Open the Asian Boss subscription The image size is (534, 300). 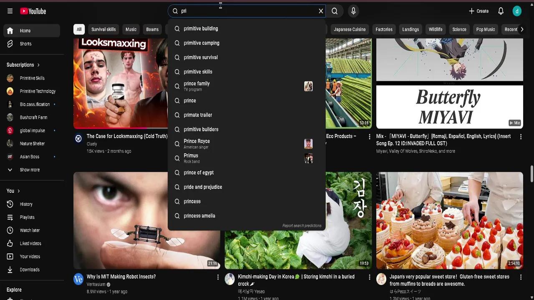32,157
